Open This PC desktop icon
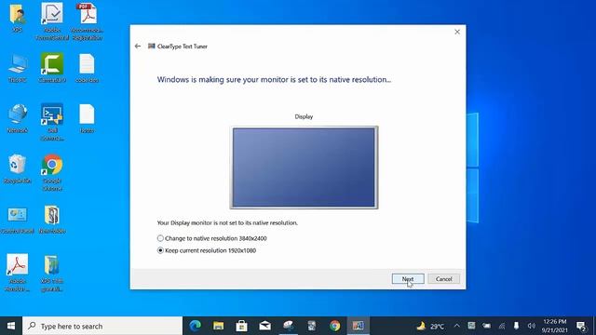This screenshot has height=335, width=596. coord(17,68)
